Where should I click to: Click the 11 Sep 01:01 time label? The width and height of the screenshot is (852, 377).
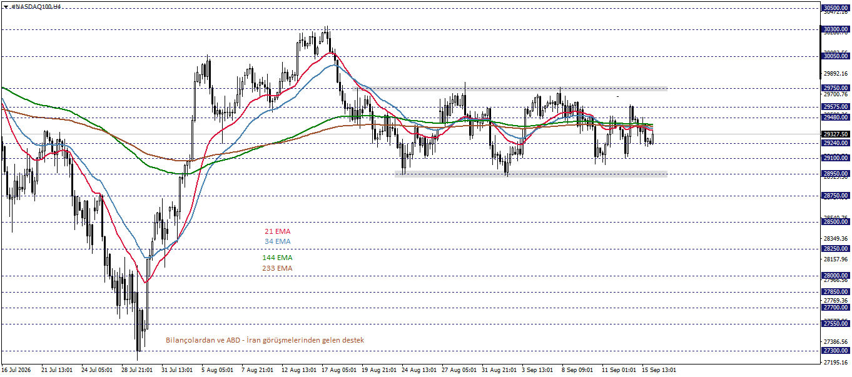click(x=619, y=370)
